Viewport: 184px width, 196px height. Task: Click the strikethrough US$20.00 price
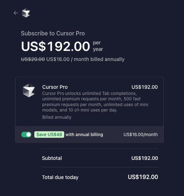[x=33, y=59]
